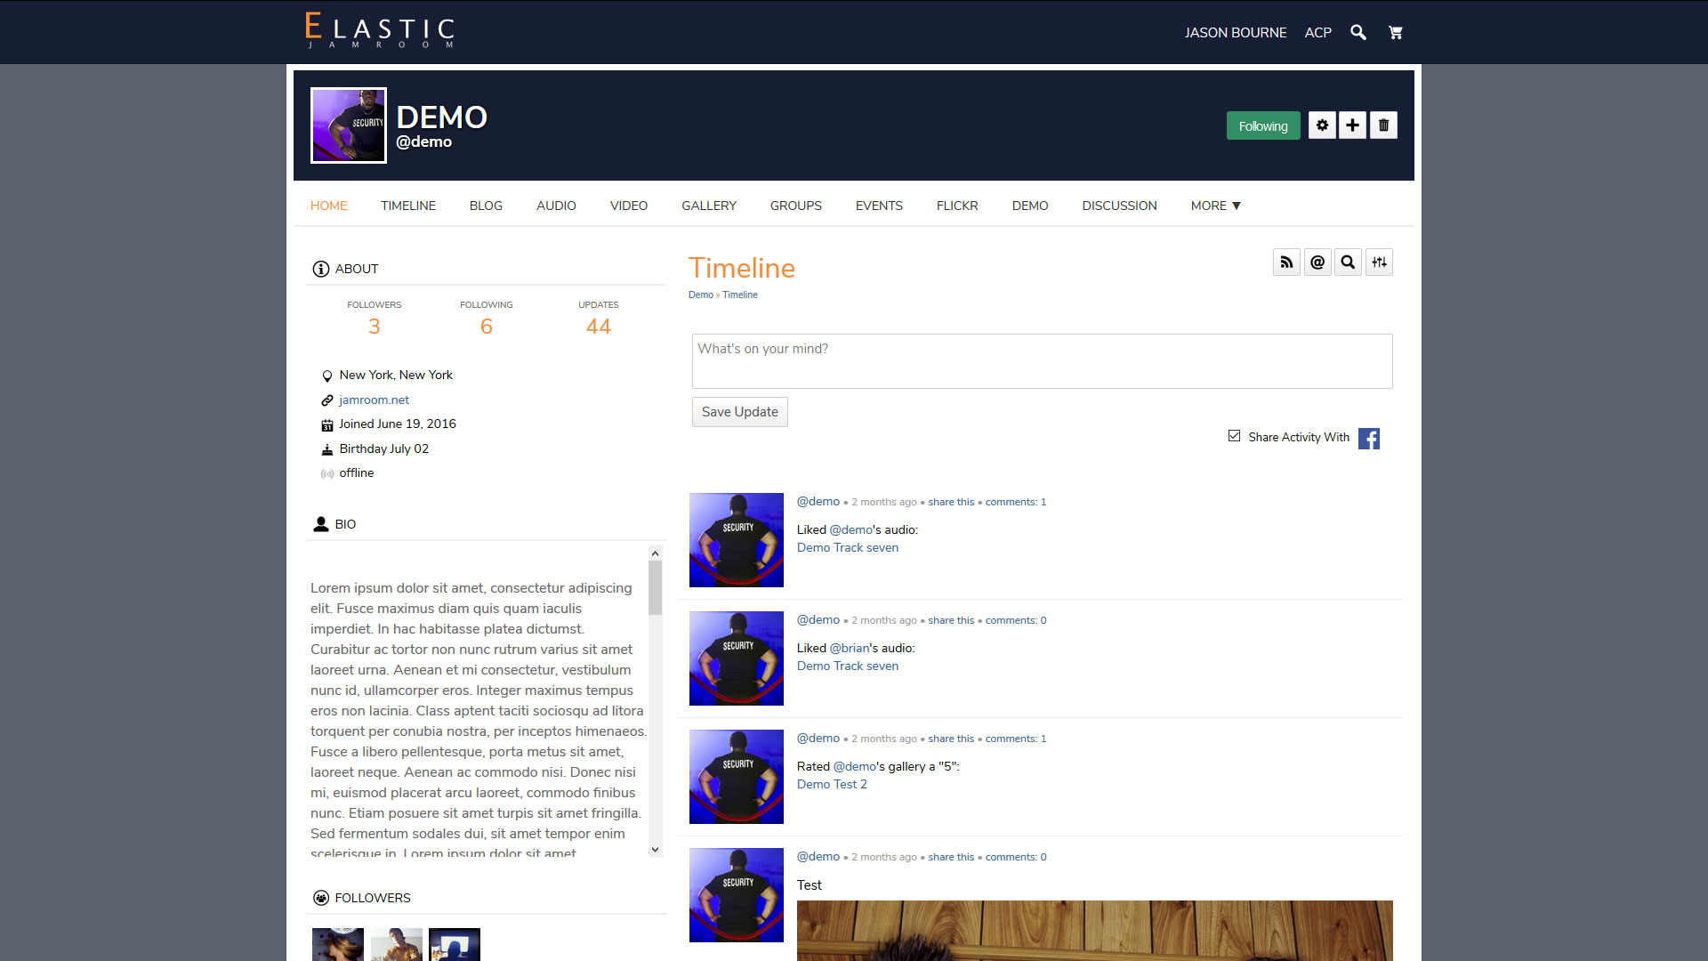Click the trash delete profile icon
Image resolution: width=1708 pixels, height=961 pixels.
[x=1383, y=125]
